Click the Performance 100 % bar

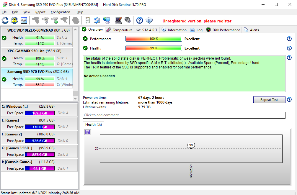(154, 39)
